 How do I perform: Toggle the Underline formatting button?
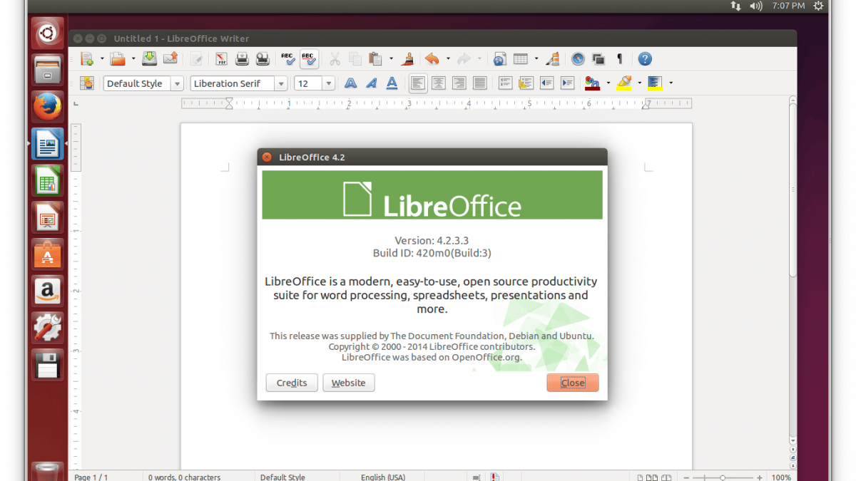point(392,83)
